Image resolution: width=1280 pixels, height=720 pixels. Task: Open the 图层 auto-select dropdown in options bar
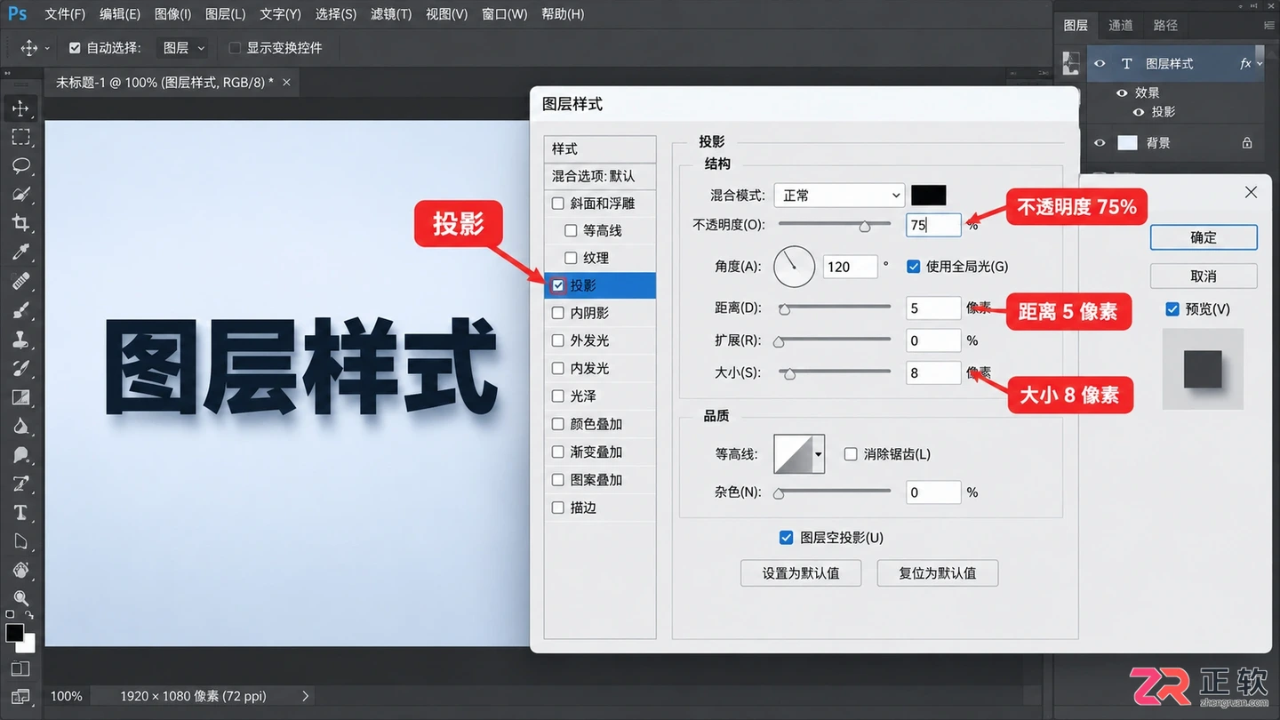coord(184,48)
